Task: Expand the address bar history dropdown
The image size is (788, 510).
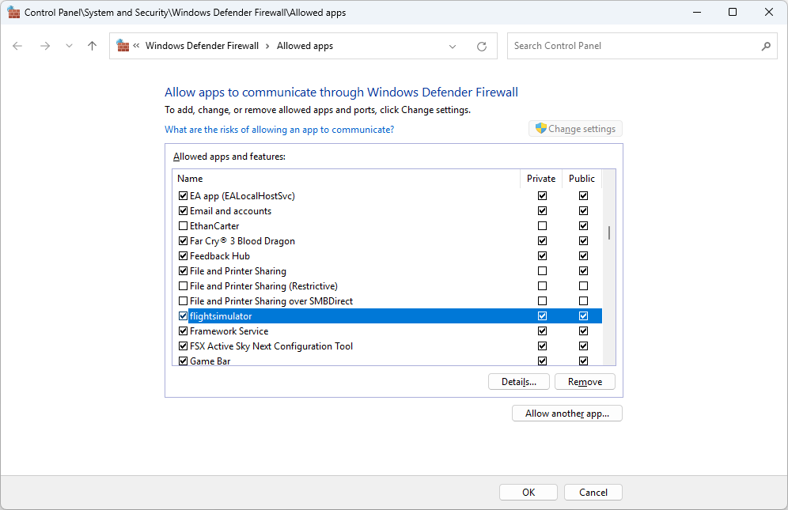Action: pos(453,46)
